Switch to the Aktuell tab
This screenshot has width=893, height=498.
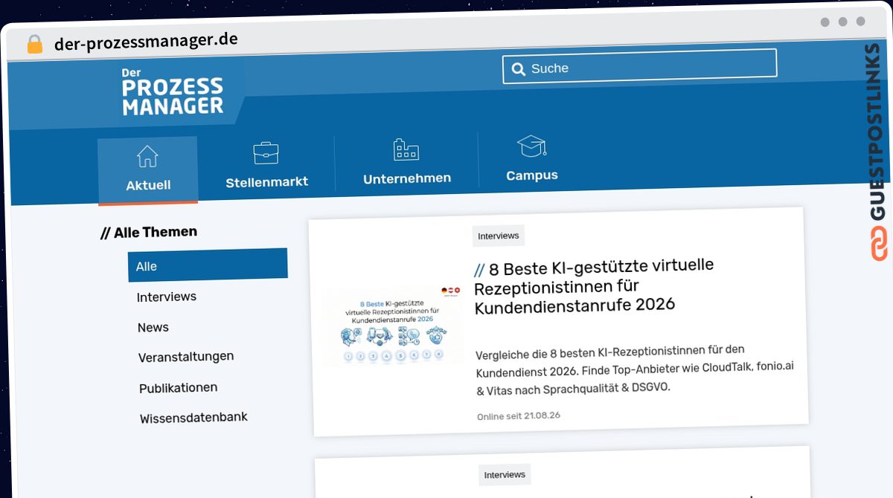click(148, 170)
